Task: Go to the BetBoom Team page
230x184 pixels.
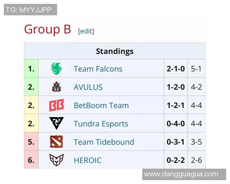Action: point(101,105)
